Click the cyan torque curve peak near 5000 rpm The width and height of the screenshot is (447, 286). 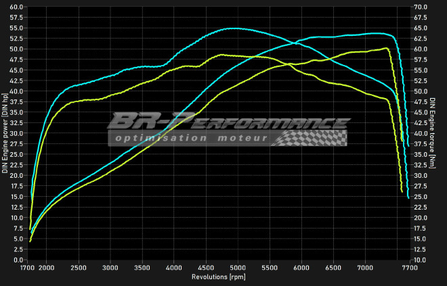(x=234, y=28)
